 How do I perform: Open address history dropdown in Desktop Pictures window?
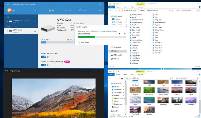coord(170,11)
